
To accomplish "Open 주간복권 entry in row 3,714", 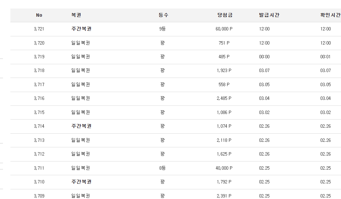I will pos(81,126).
